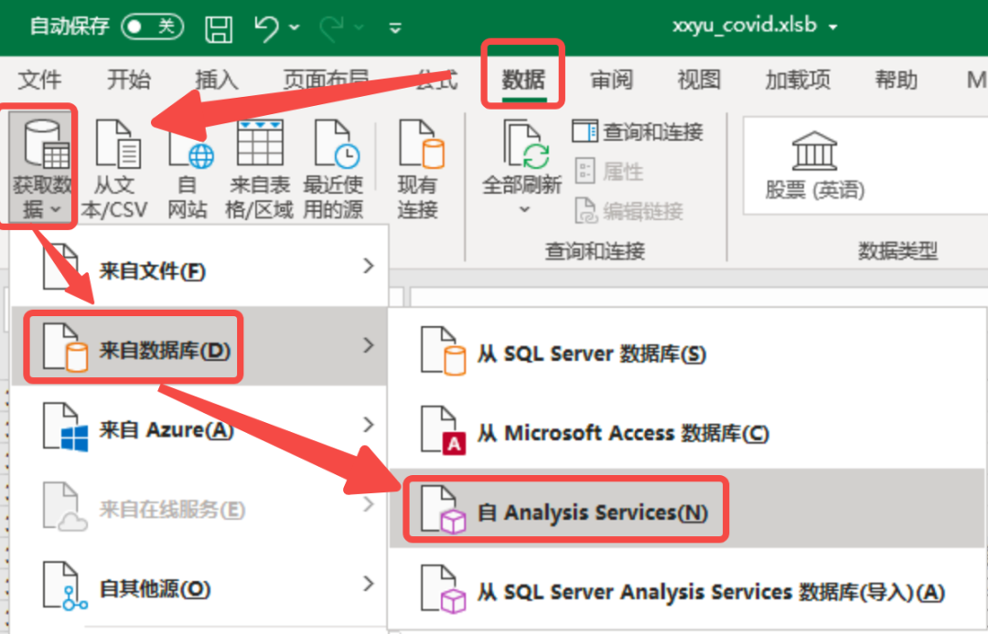Viewport: 988px width, 634px height.
Task: Click 查询和连接 (Queries & Connections) button
Action: [638, 132]
